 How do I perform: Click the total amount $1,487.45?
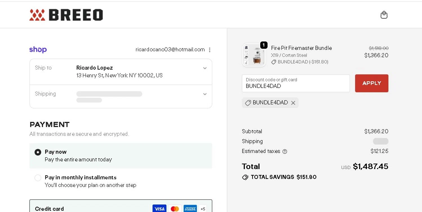[371, 167]
